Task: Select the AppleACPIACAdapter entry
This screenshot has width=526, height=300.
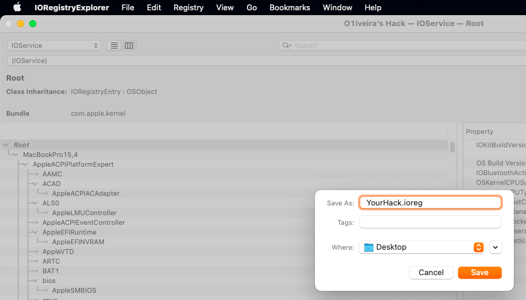Action: coord(86,193)
